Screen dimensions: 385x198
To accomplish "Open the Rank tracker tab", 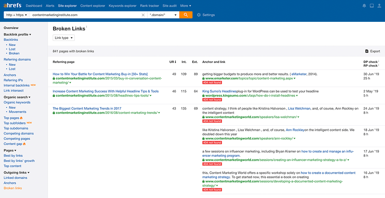I will click(150, 6).
